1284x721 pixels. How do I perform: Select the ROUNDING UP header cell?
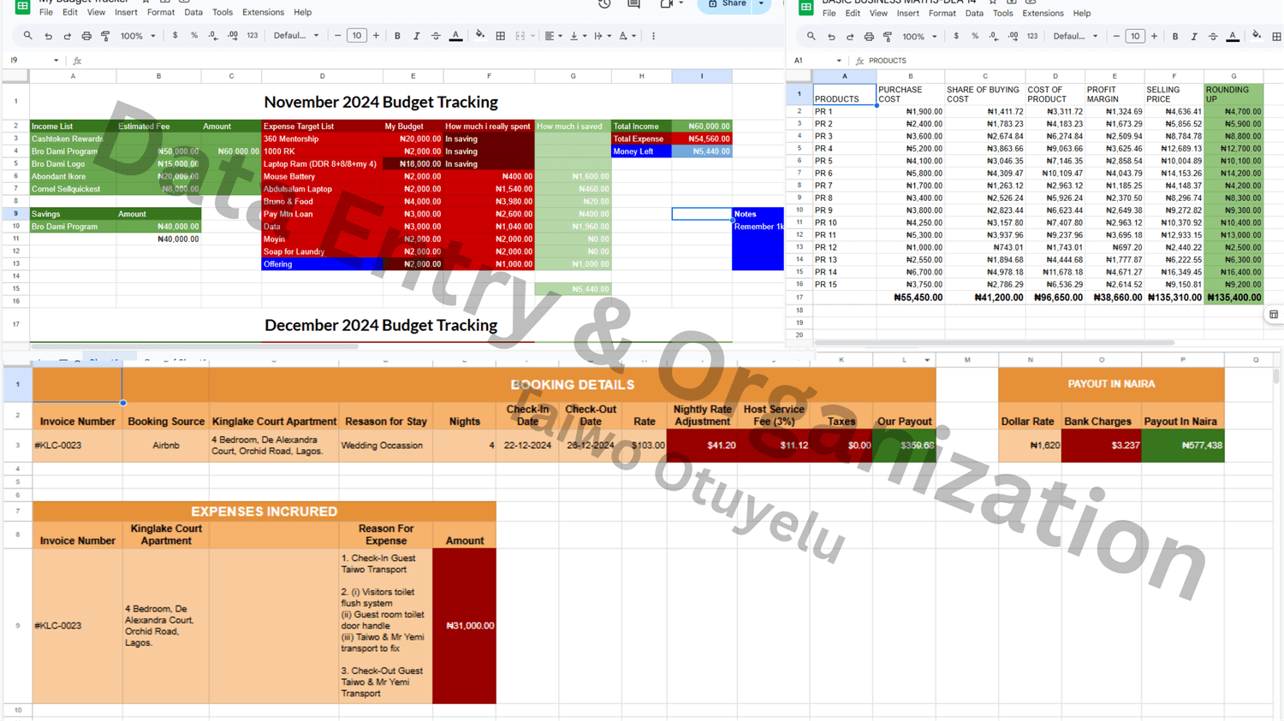point(1233,94)
